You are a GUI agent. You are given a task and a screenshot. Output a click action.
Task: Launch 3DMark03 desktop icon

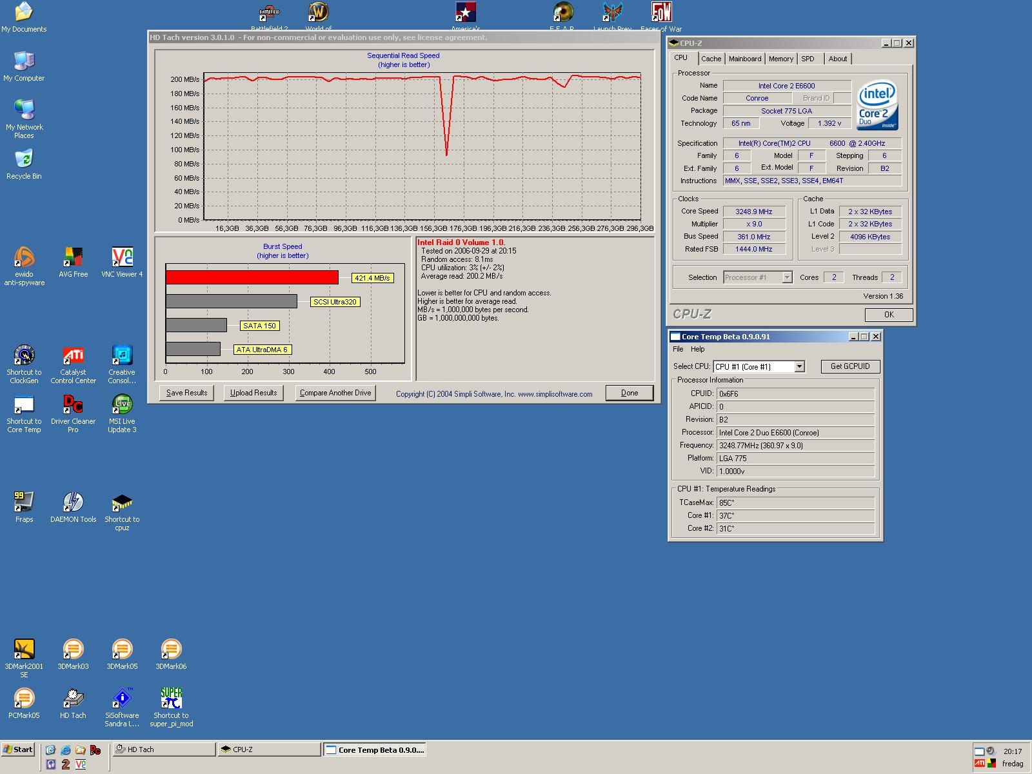73,654
